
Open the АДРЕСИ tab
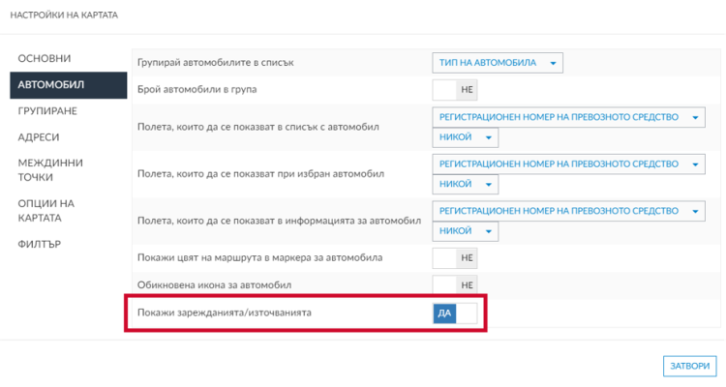pos(39,137)
